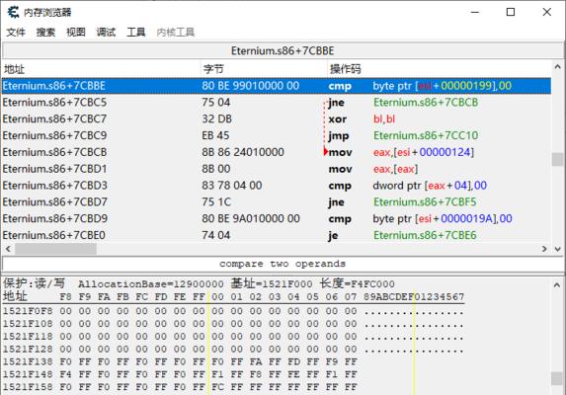Click the hex view scroll up arrow
This screenshot has height=395, width=566.
point(557,285)
